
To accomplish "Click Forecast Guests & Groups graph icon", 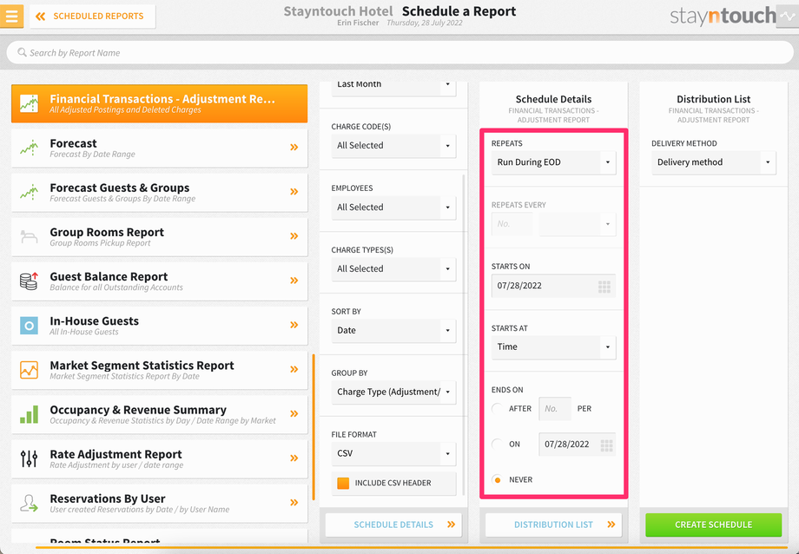I will point(29,192).
